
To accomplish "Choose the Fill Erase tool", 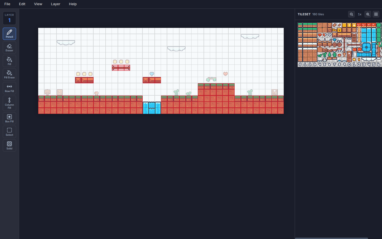I will tap(9, 75).
